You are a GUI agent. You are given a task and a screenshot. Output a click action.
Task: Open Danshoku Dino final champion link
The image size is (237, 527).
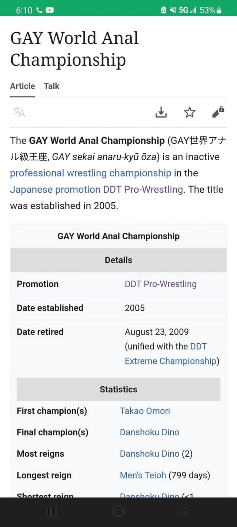pos(149,432)
